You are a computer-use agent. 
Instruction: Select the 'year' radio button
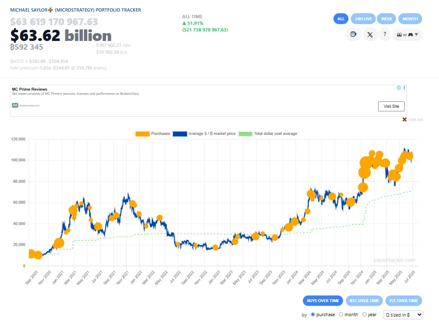[365, 315]
